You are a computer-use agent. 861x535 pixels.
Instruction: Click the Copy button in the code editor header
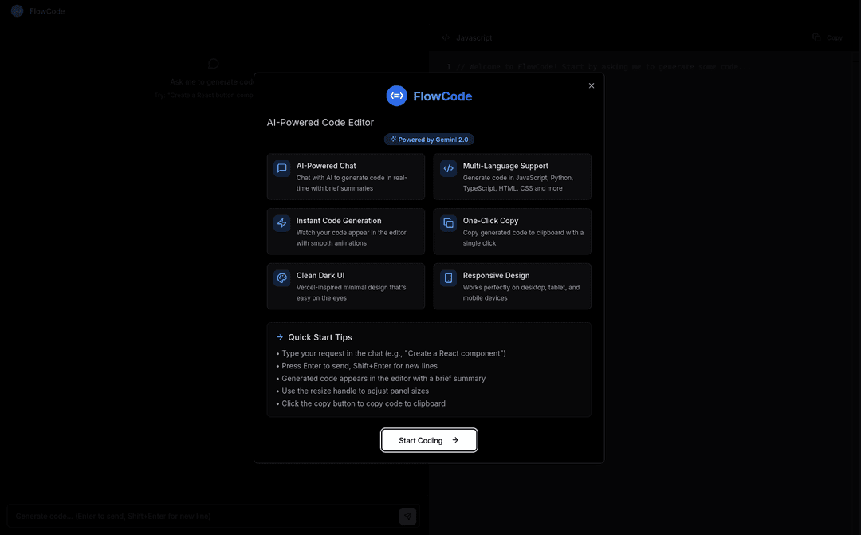pos(828,38)
